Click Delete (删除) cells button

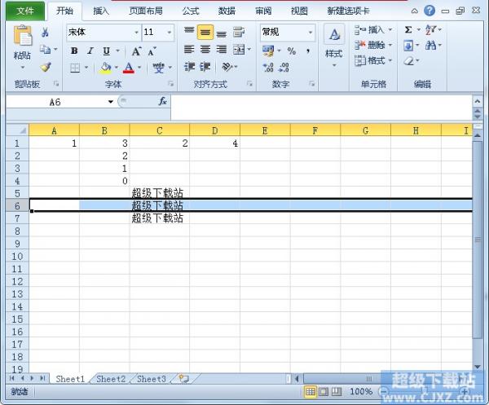pyautogui.click(x=373, y=45)
